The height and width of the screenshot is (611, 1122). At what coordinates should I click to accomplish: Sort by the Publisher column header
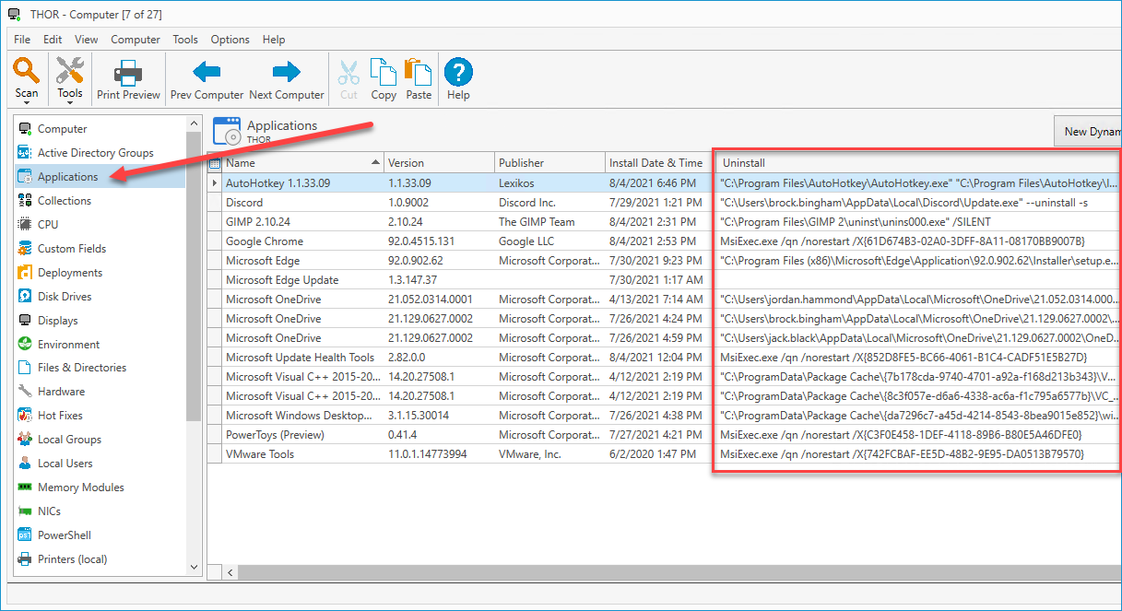coord(549,163)
